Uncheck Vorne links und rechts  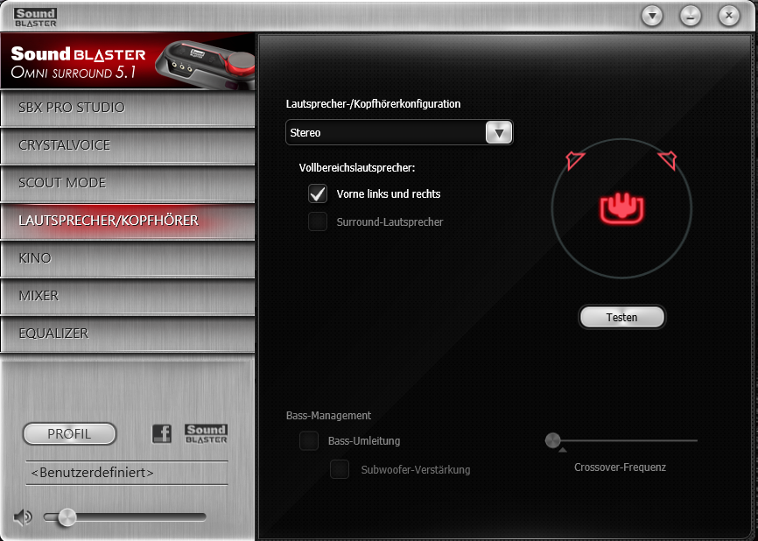click(x=318, y=193)
